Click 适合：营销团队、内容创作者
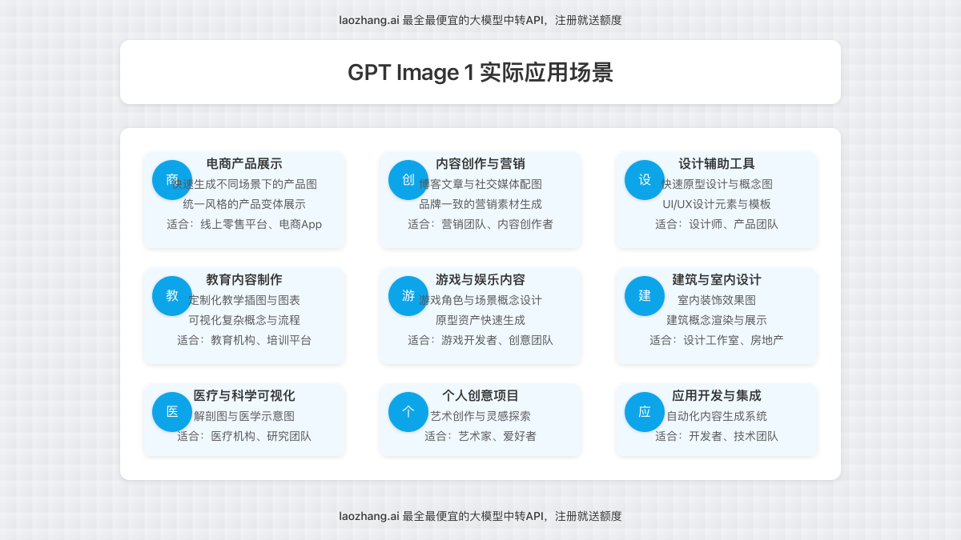The image size is (961, 540). (480, 224)
